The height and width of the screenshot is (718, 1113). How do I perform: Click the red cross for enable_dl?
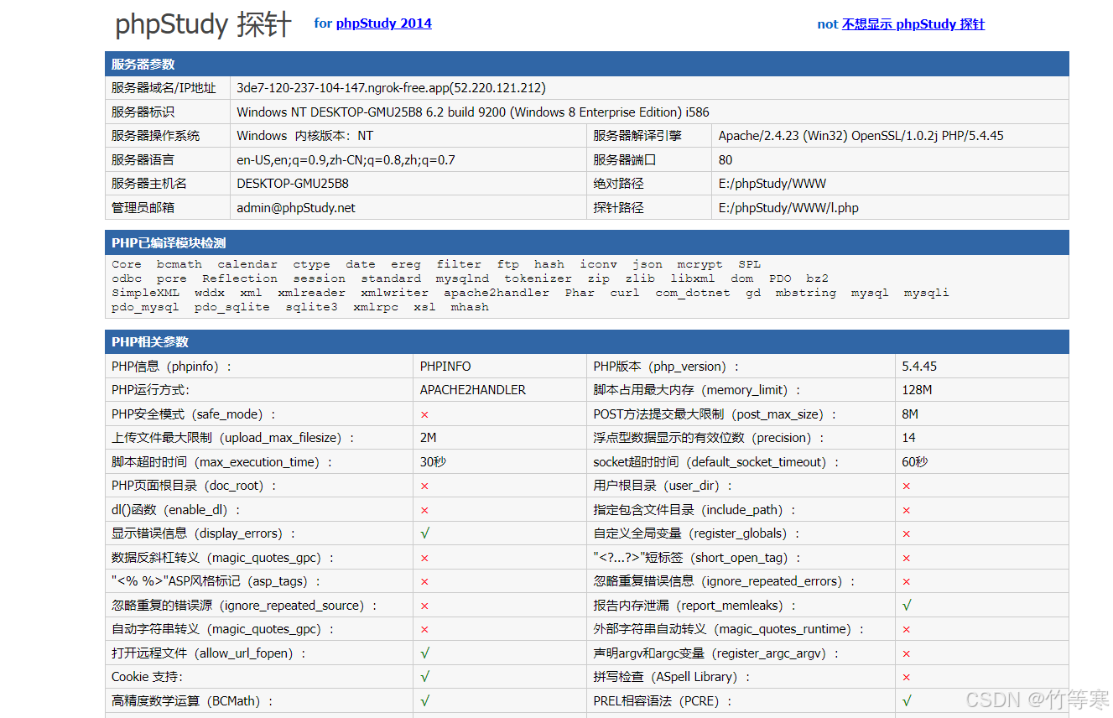pos(424,510)
